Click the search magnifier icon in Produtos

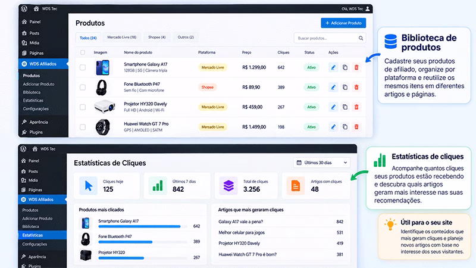(361, 38)
